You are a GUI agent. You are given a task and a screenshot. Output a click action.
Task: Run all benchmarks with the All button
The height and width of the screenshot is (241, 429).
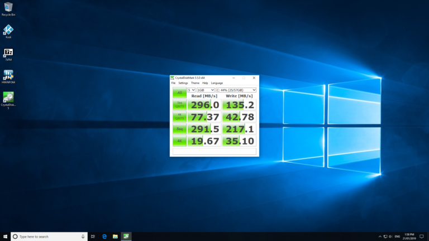(x=179, y=93)
